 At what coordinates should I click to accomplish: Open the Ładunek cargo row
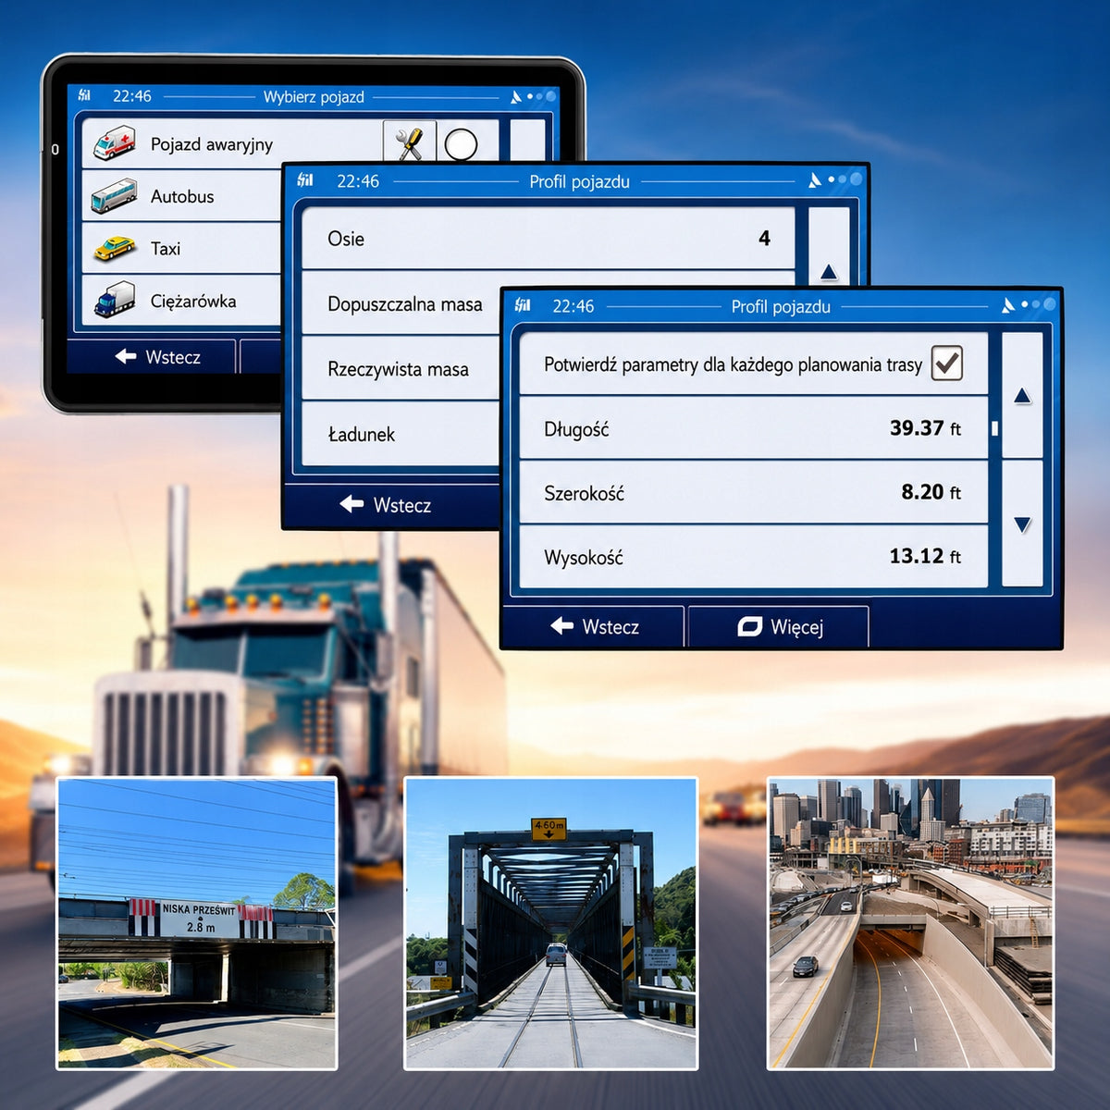tap(401, 434)
